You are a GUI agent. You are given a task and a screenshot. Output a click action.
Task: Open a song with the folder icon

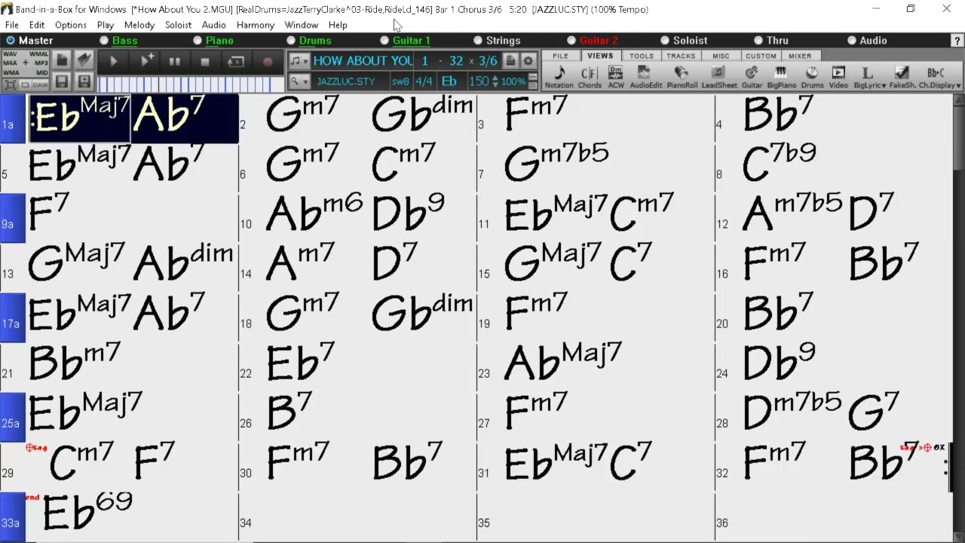84,60
